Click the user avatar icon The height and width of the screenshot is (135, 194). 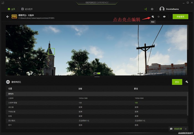point(162,9)
